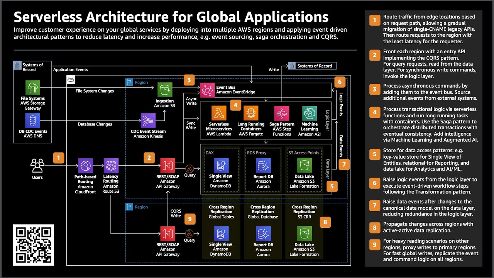The image size is (494, 278).
Task: Click the Amazon S3 Ingestion bucket icon
Action: [x=165, y=91]
